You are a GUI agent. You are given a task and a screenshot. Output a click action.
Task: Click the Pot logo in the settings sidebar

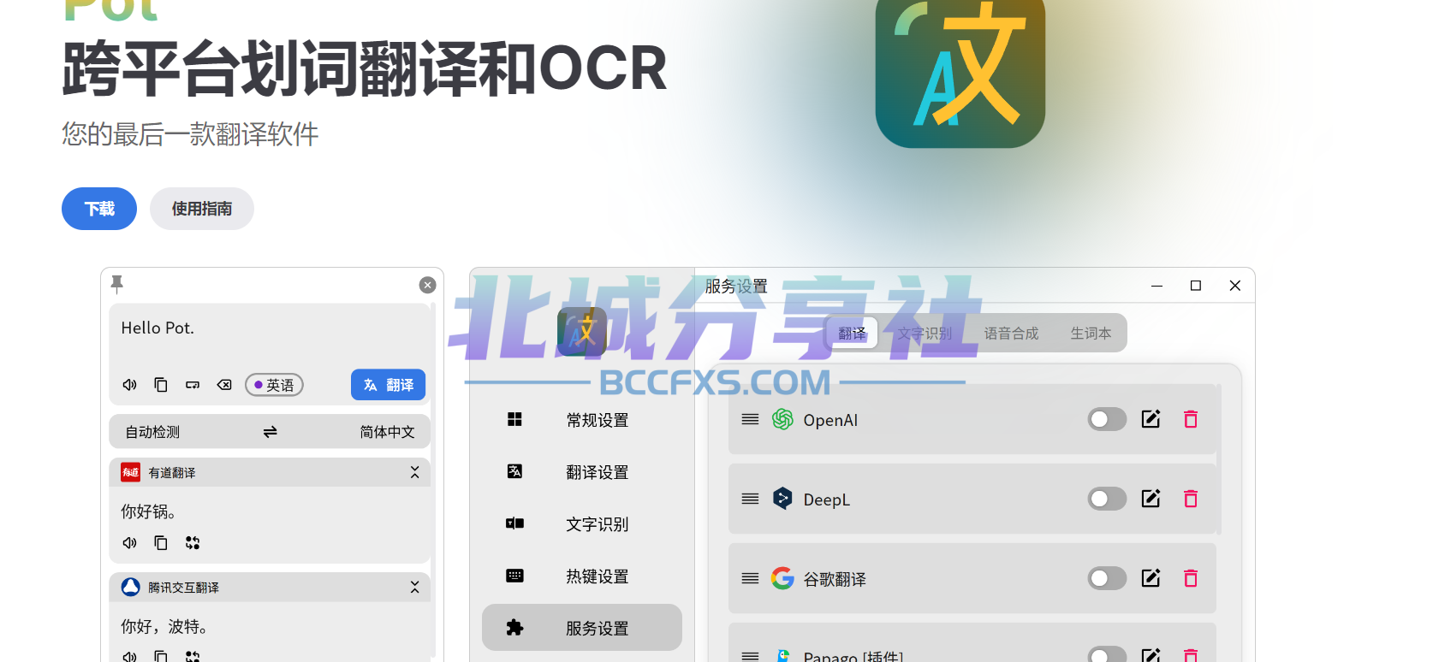point(582,331)
